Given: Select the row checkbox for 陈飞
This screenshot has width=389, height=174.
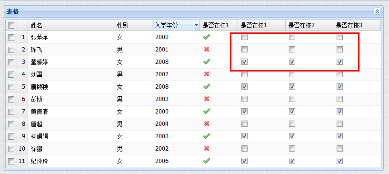Looking at the screenshot, I should click(11, 50).
